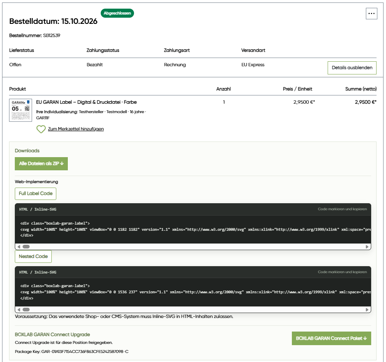Image resolution: width=386 pixels, height=362 pixels.
Task: Click right scroll arrow of Nested code box
Action: tap(367, 310)
